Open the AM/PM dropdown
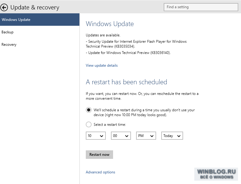Screen dimensions: 241x184 click(146, 135)
